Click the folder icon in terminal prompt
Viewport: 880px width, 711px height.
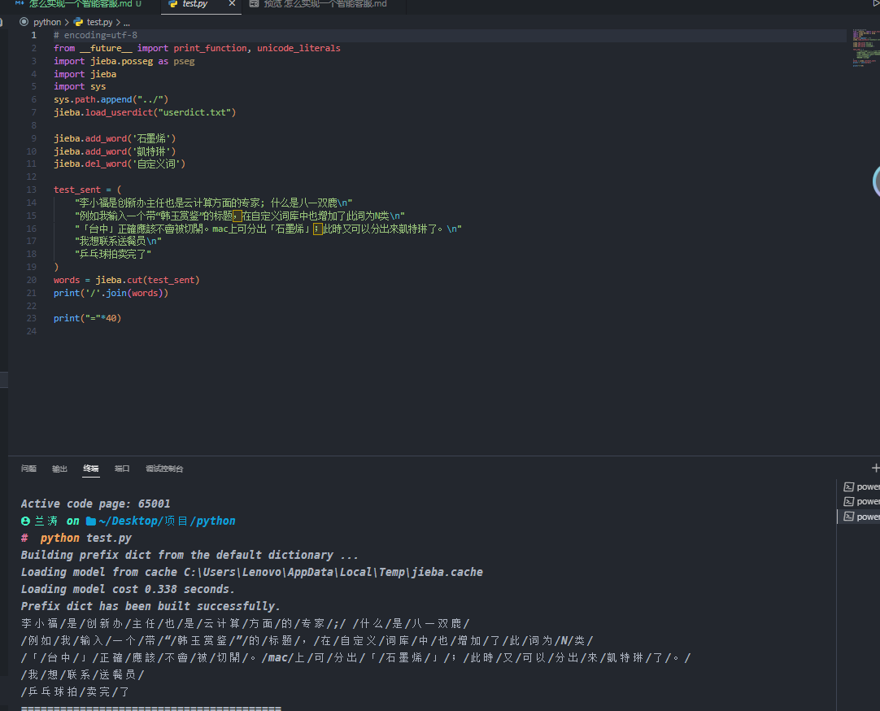(x=91, y=521)
